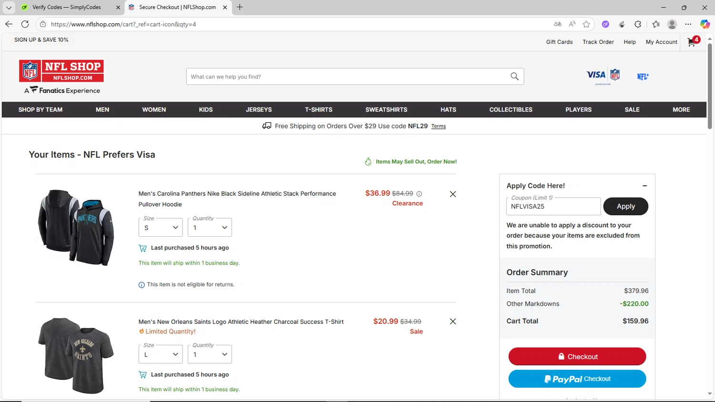Close the Verify Codes SimplyCodes tab

[118, 7]
